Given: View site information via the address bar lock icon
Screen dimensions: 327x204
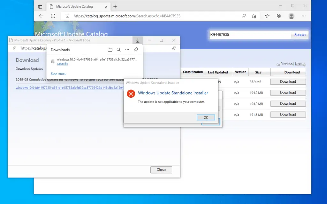Looking at the screenshot, I should 67,16.
